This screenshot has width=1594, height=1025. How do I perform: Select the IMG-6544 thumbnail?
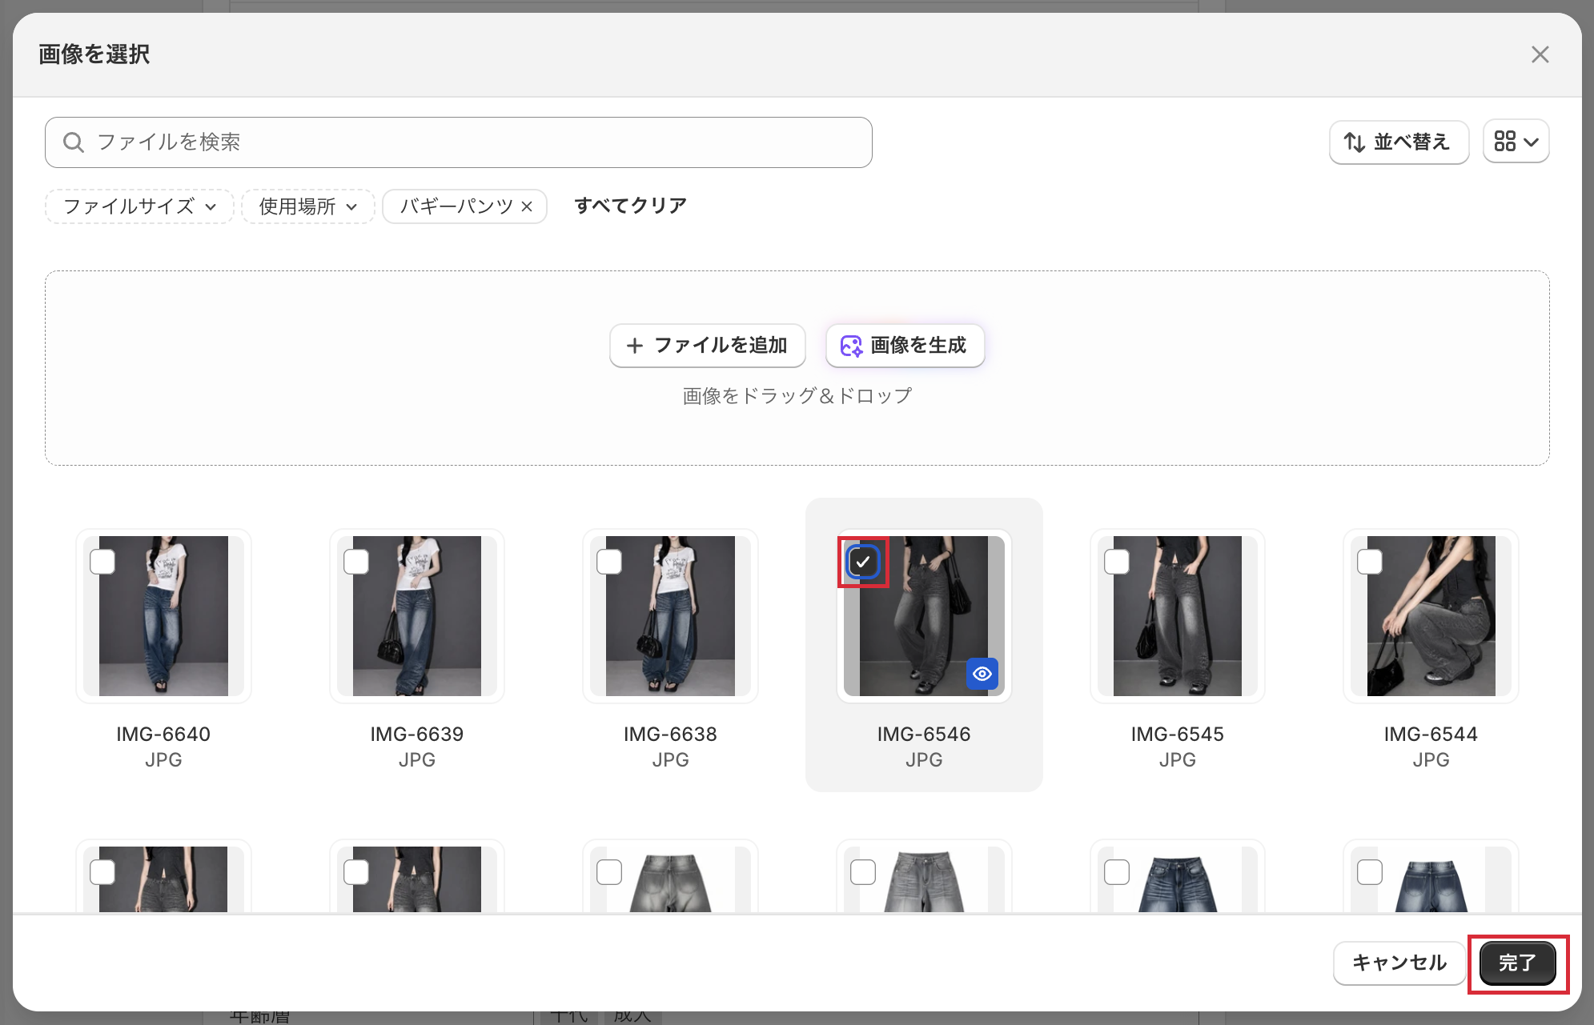point(1431,616)
